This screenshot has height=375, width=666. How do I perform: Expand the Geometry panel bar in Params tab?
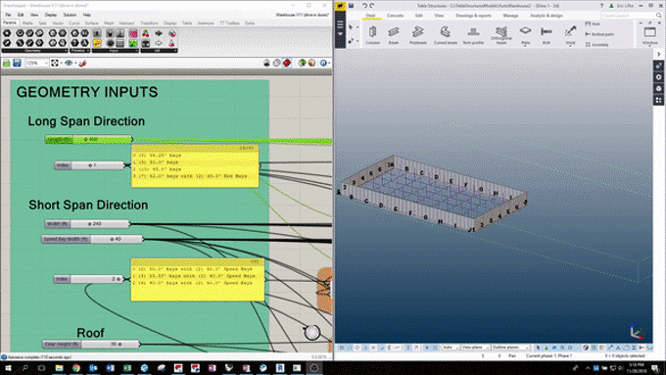(x=34, y=51)
